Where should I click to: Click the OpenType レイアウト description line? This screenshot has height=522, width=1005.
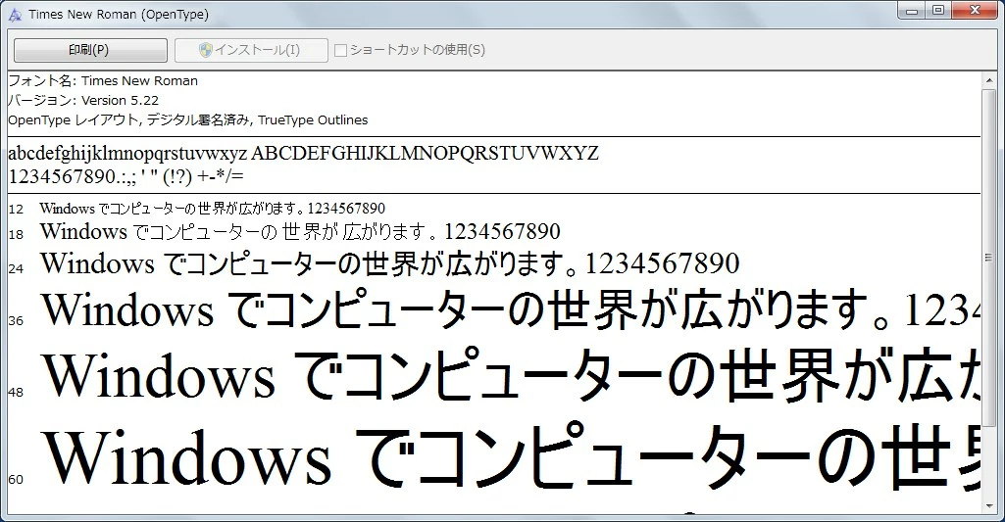point(188,119)
